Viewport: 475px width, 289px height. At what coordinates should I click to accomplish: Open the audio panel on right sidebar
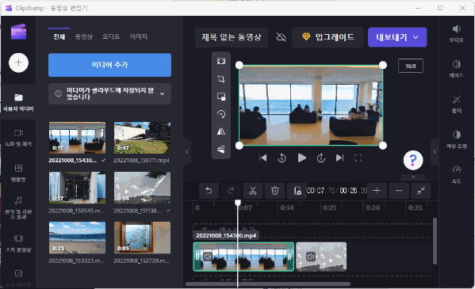pos(456,33)
